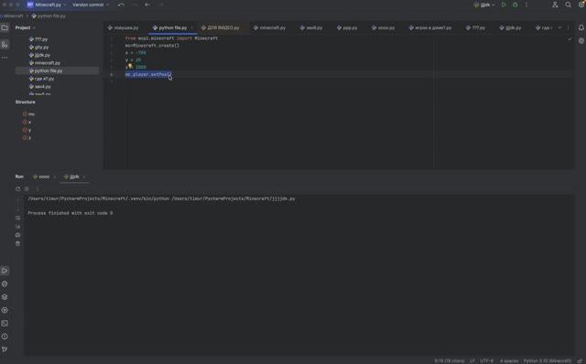Viewport: 586px width, 364px height.
Task: Switch to the jjjdk.py editor tab
Action: [511, 27]
